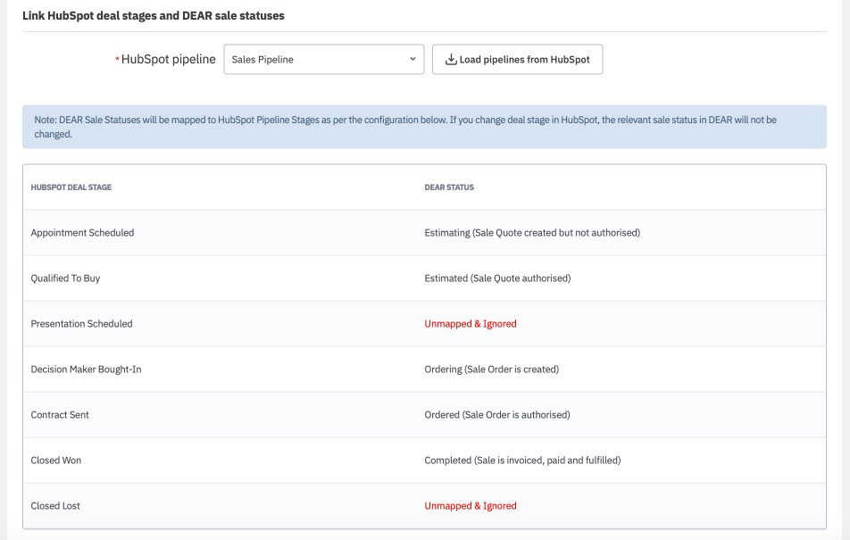Select the Contract Sent stage cell
The height and width of the screenshot is (540, 850).
click(60, 415)
